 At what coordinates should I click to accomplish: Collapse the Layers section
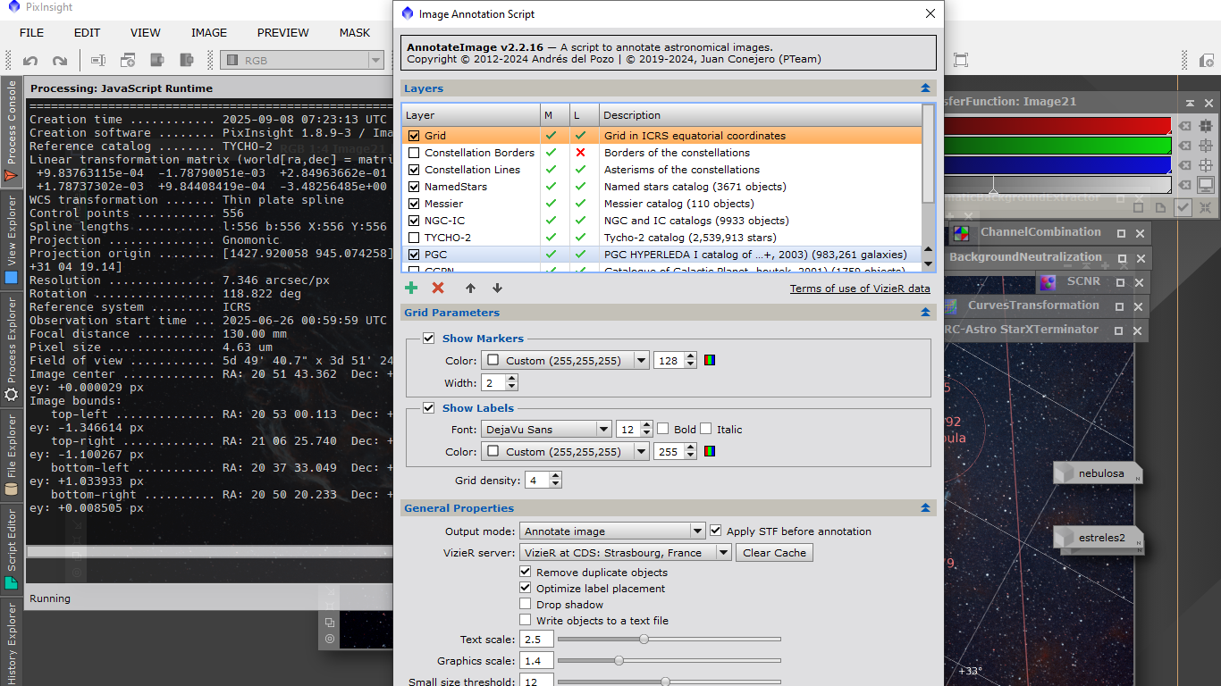925,88
